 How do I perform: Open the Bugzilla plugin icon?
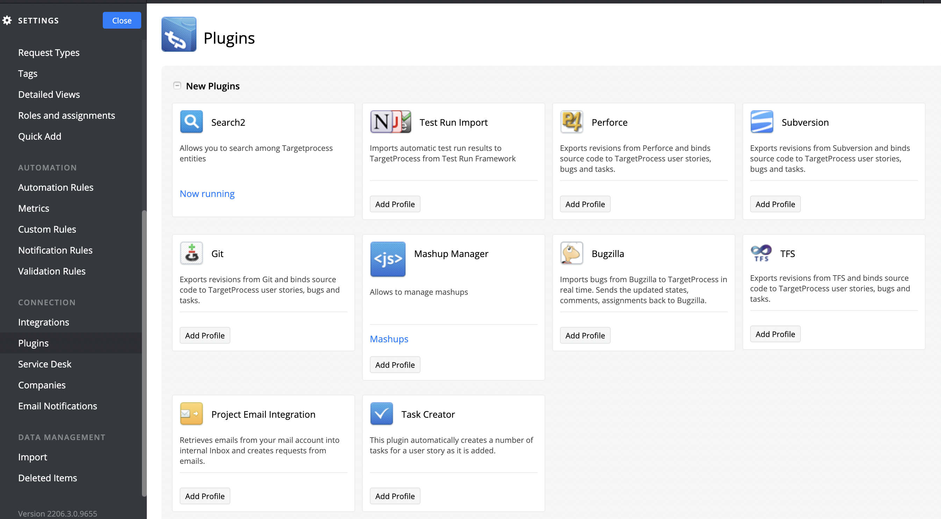[572, 253]
